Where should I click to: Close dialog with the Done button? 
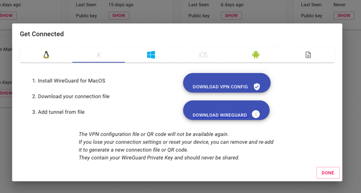pos(328,173)
